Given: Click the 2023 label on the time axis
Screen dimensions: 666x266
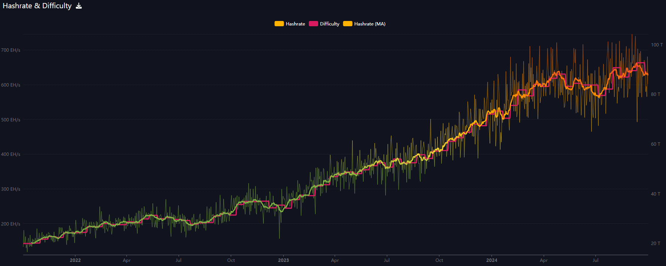Looking at the screenshot, I should click(283, 260).
